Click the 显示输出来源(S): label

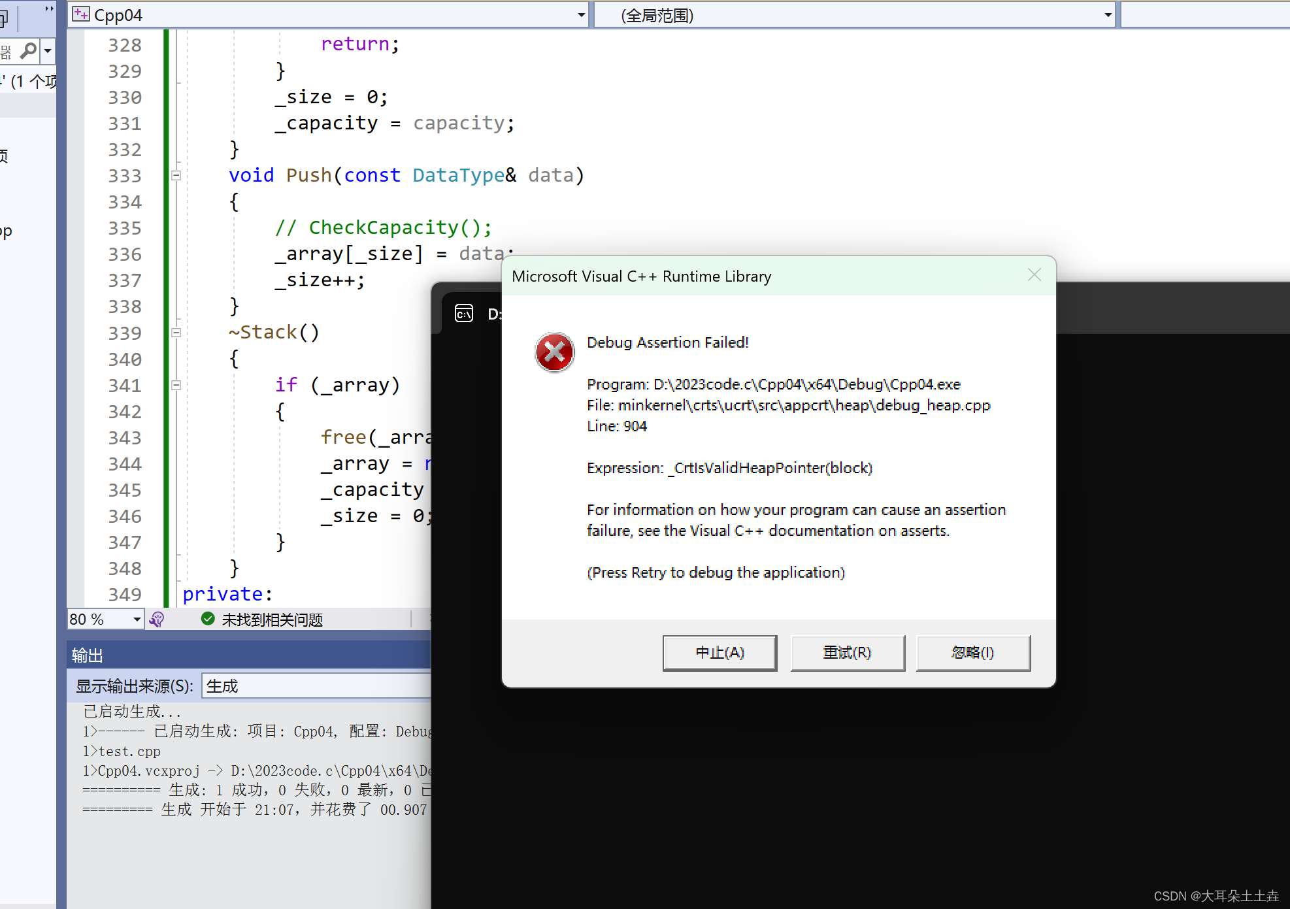pyautogui.click(x=135, y=686)
